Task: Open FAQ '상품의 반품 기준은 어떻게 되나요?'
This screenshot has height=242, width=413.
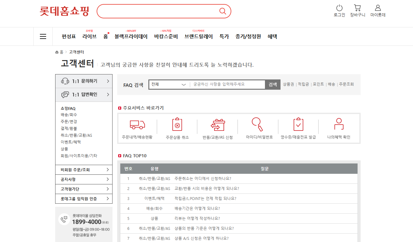Action: [204, 228]
